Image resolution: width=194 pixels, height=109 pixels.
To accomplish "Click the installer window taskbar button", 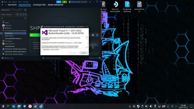I will (x=41, y=106).
